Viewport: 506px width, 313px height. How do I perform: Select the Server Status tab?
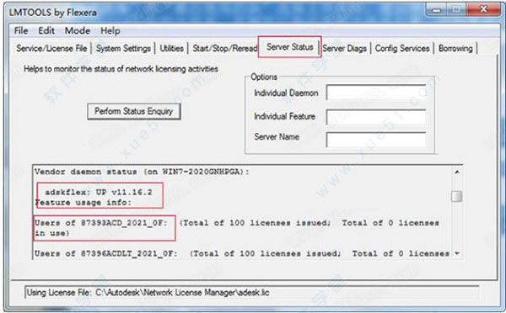pyautogui.click(x=290, y=47)
